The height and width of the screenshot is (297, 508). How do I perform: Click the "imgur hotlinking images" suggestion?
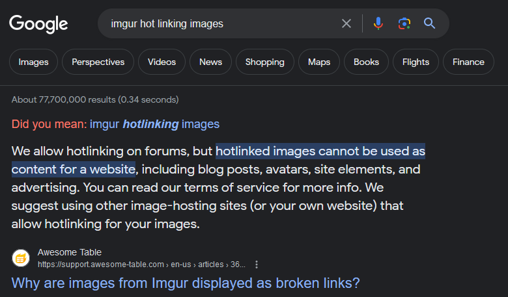[x=154, y=124]
